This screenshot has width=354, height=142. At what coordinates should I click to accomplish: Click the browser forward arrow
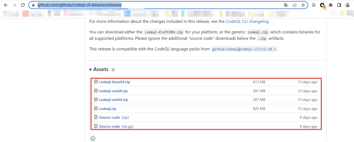pos(14,5)
